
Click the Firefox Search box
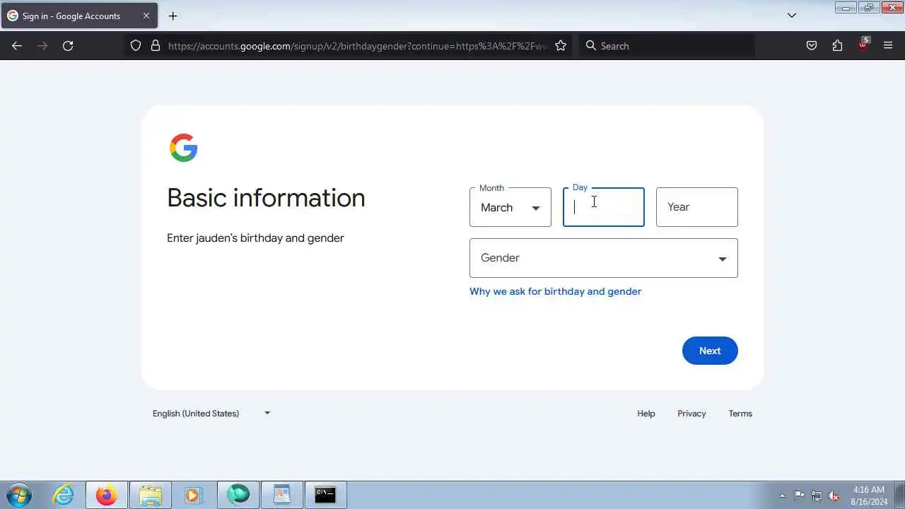pyautogui.click(x=667, y=46)
